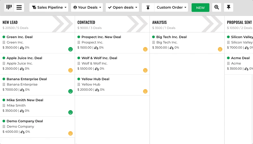Click sad face on Yellow Hub Deal
This screenshot has width=253, height=144.
pyautogui.click(x=145, y=91)
